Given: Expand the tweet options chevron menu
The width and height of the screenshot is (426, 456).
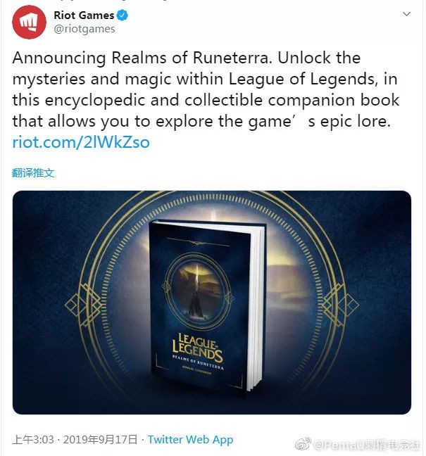Looking at the screenshot, I should pyautogui.click(x=406, y=13).
